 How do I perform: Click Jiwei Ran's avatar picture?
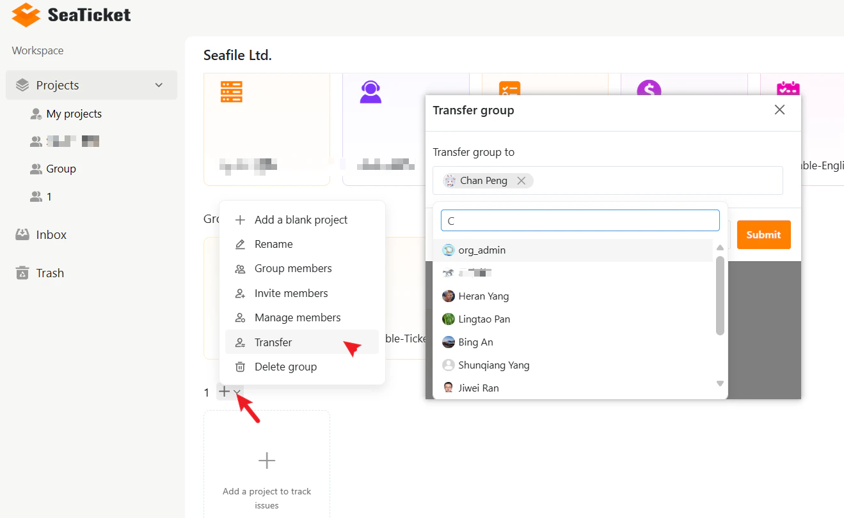pyautogui.click(x=449, y=388)
